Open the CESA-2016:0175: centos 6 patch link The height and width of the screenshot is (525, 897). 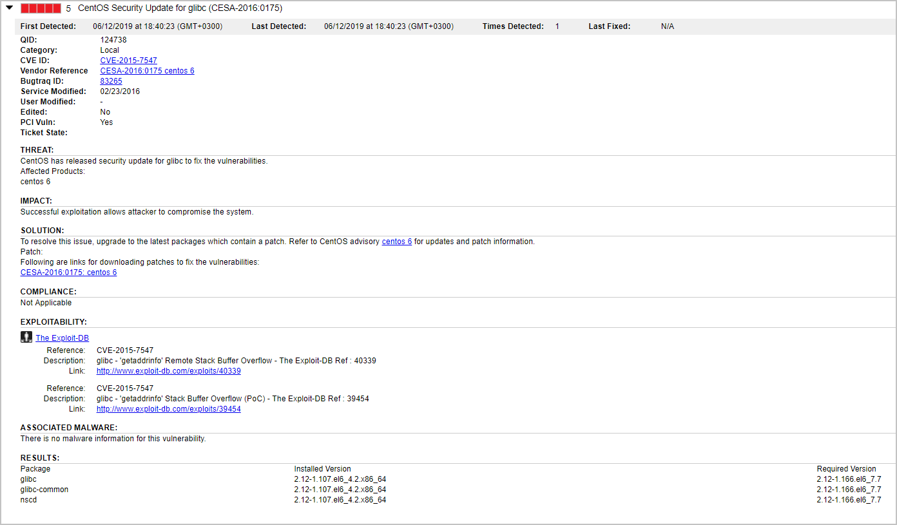(68, 272)
